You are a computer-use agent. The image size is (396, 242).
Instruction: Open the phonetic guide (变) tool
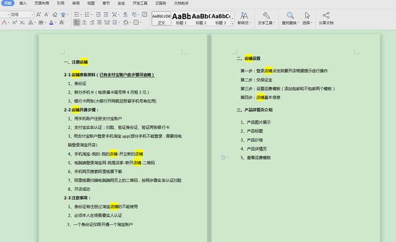point(63,15)
